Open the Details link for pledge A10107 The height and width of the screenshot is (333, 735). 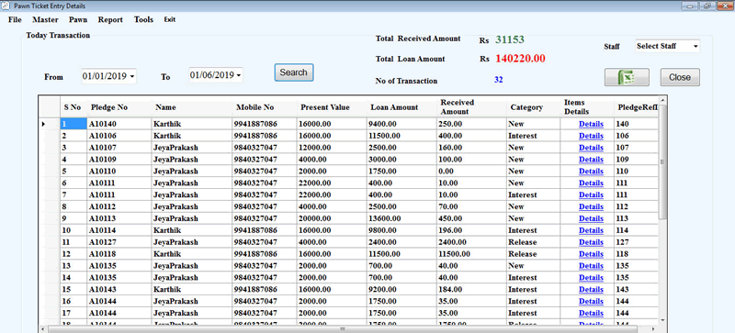(x=591, y=148)
